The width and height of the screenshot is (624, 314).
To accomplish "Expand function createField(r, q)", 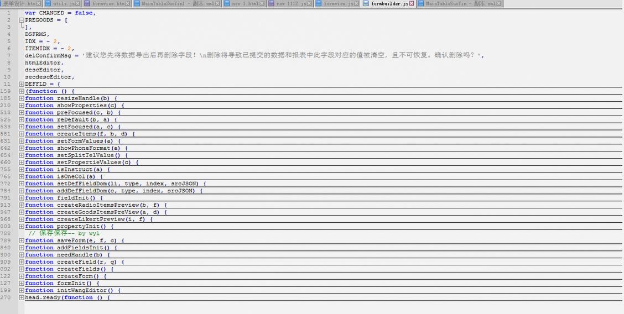I will 22,262.
